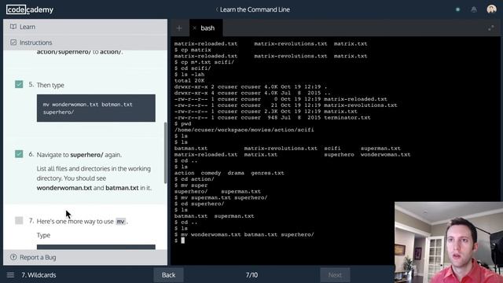503x283 pixels.
Task: Open the Report a Bug link
Action: click(38, 257)
